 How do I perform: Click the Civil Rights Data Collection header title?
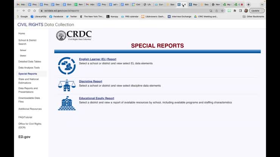point(46,25)
